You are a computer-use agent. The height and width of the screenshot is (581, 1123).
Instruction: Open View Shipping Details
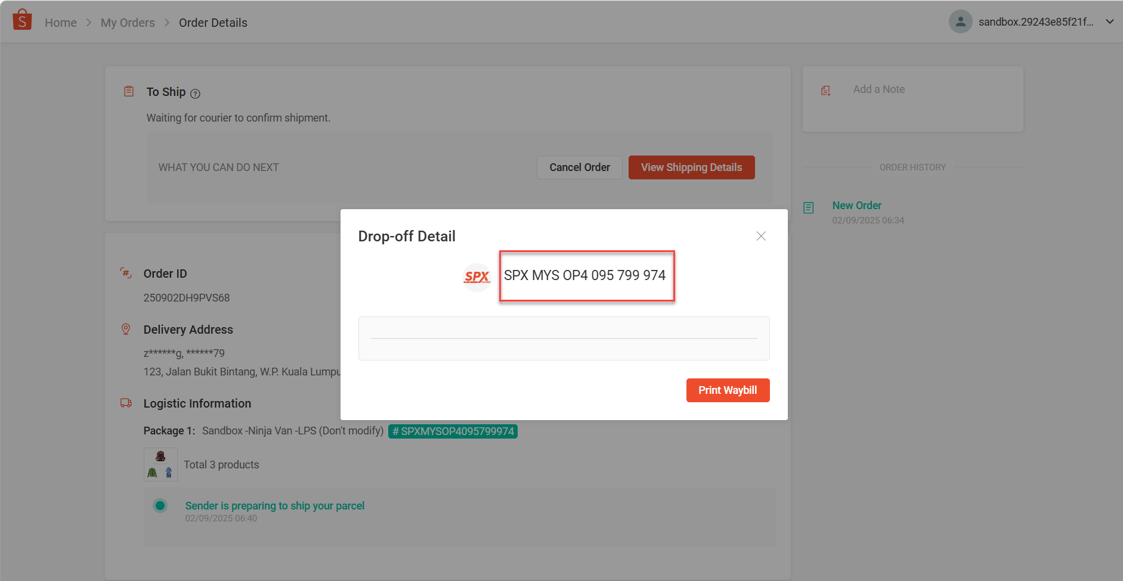pos(691,167)
